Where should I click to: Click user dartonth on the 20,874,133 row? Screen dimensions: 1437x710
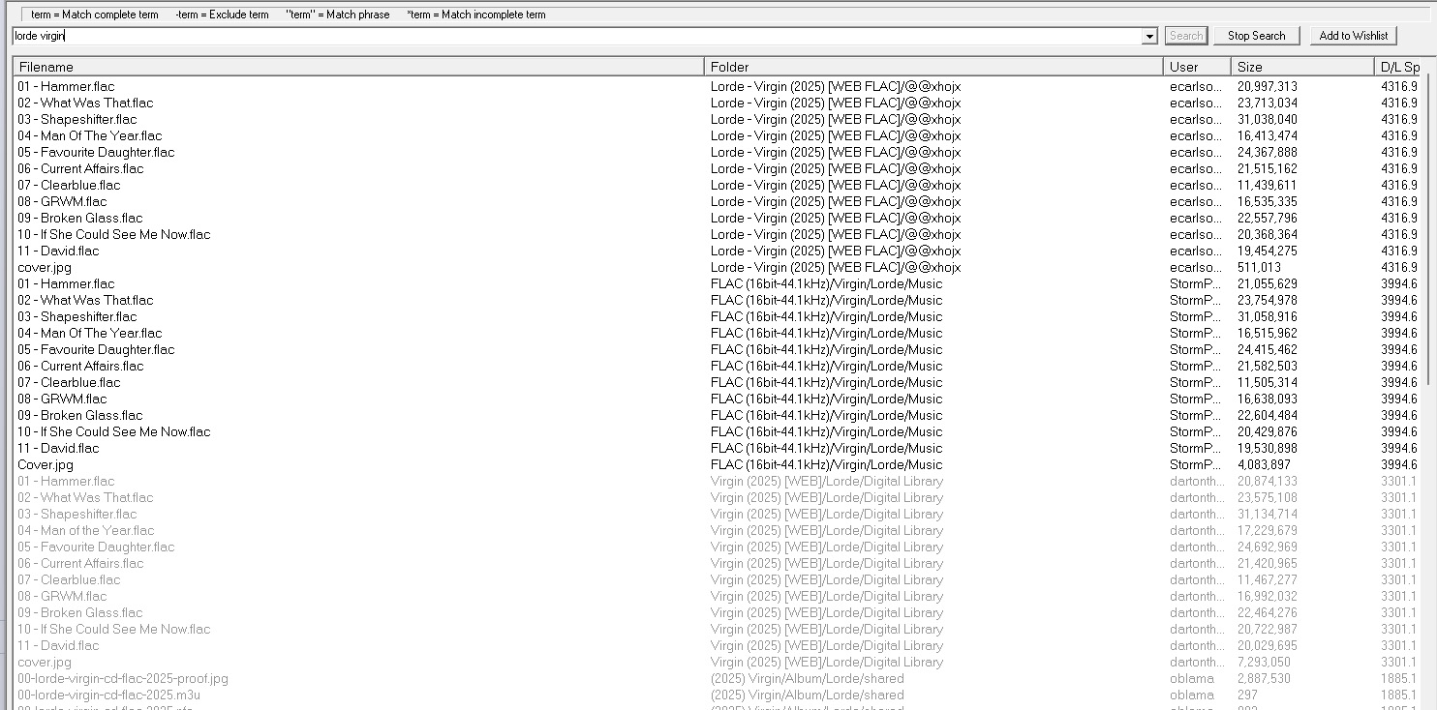tap(1197, 481)
